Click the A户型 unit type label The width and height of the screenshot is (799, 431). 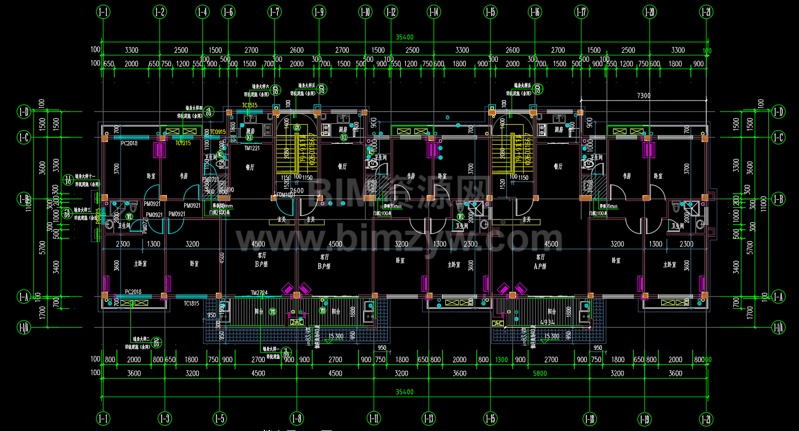(x=539, y=266)
